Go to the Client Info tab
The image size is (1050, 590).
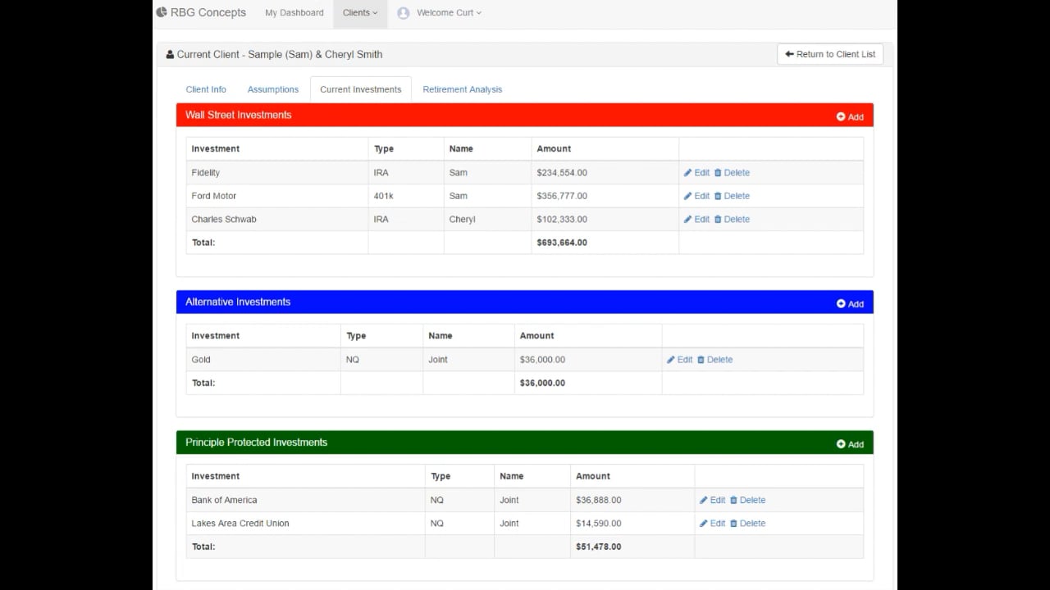(206, 89)
